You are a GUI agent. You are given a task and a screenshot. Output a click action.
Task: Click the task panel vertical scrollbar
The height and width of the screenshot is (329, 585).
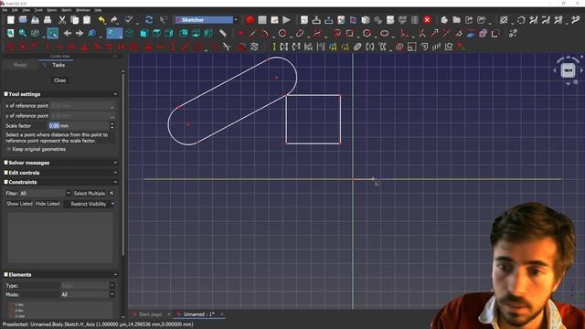123,163
